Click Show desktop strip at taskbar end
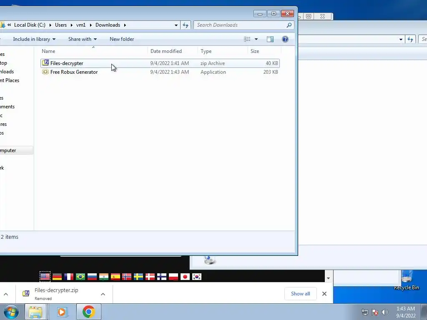This screenshot has width=427, height=320. point(424,312)
